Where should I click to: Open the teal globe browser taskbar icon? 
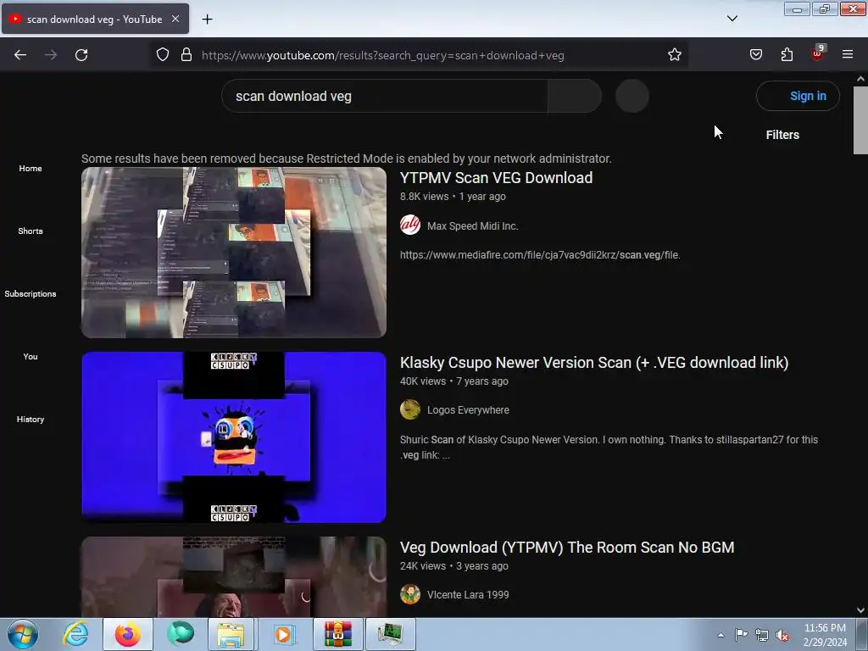point(181,634)
